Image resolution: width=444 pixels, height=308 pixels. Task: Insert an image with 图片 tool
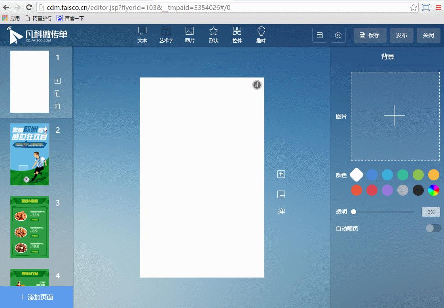[190, 35]
